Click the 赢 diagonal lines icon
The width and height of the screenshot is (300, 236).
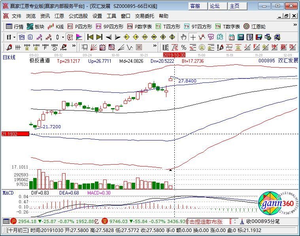(283, 47)
